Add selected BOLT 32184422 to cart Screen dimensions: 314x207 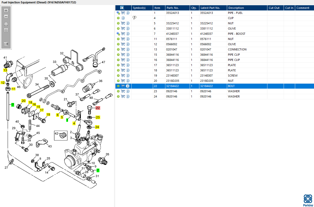click(123, 86)
